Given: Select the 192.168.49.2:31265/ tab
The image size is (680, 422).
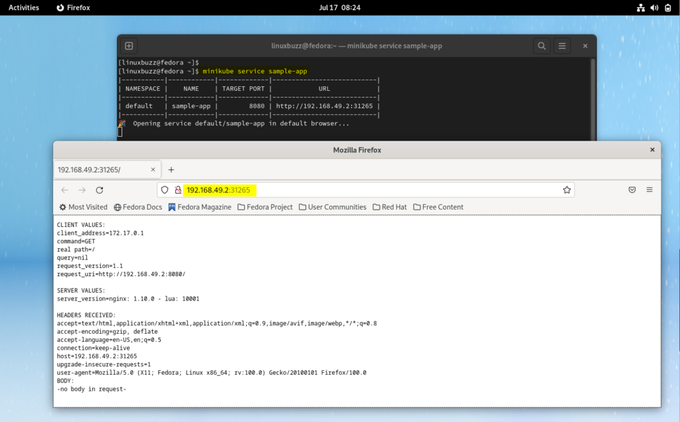Looking at the screenshot, I should (107, 169).
